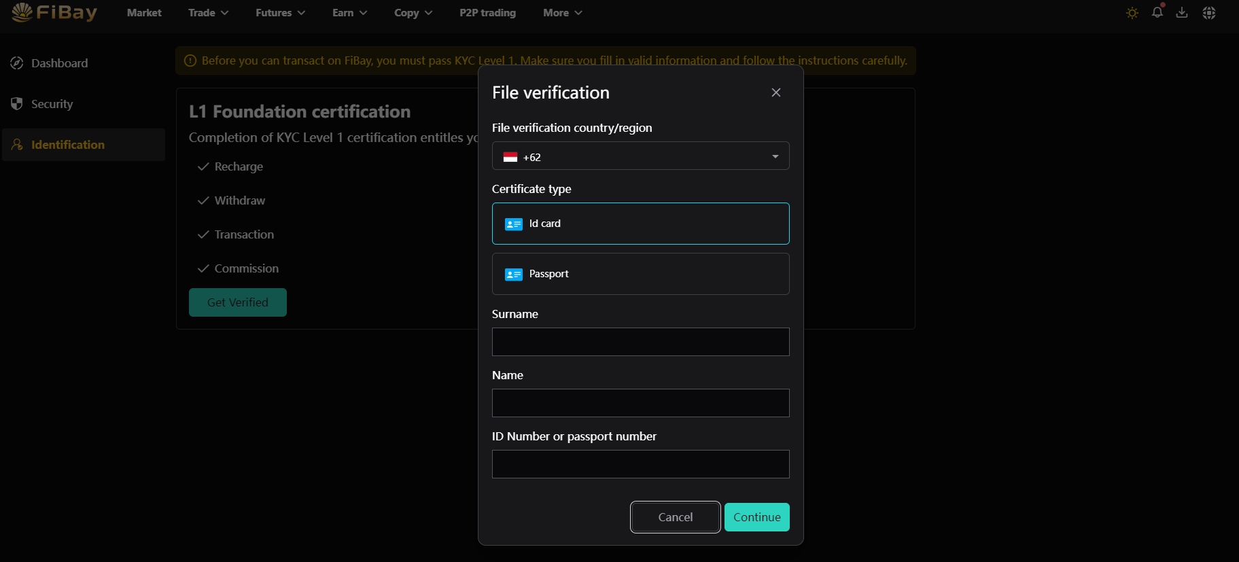
Task: Expand the Trade menu
Action: pyautogui.click(x=208, y=13)
